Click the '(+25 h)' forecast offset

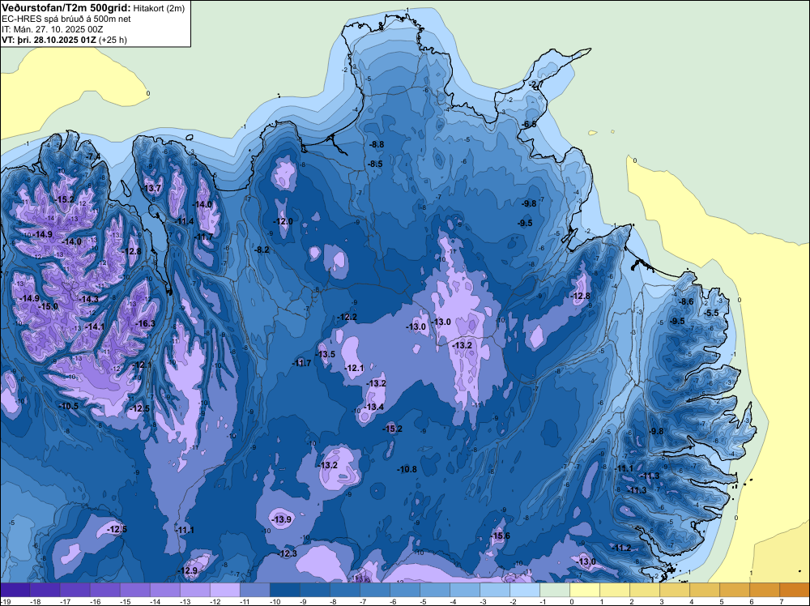[113, 40]
